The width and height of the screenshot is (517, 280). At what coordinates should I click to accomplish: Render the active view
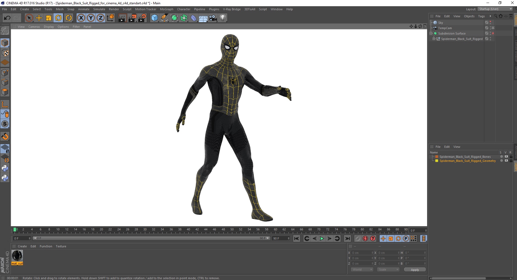point(122,18)
